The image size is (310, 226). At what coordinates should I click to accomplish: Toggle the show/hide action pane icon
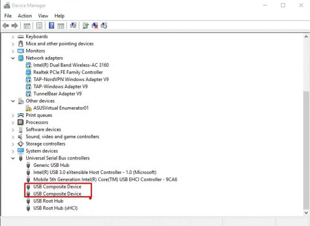(61, 26)
